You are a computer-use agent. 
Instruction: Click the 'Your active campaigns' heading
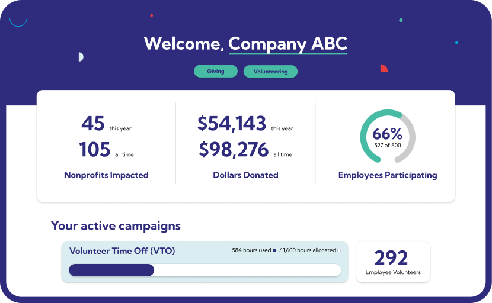[116, 226]
